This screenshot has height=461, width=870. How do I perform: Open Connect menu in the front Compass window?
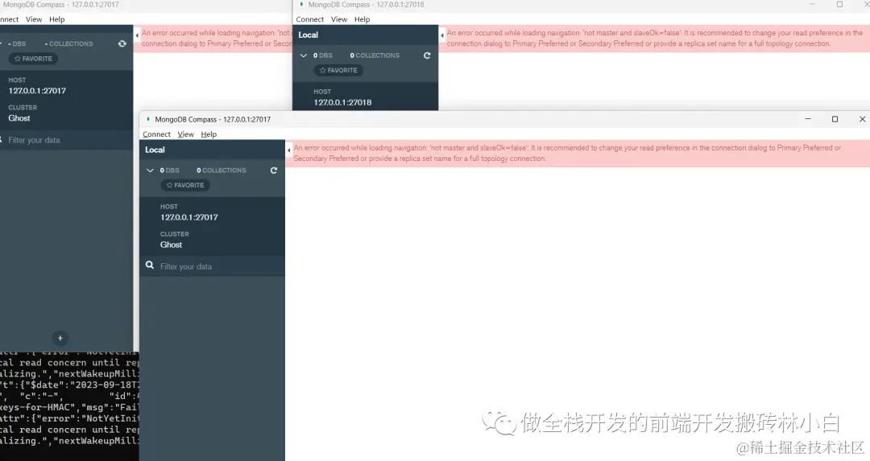(156, 134)
